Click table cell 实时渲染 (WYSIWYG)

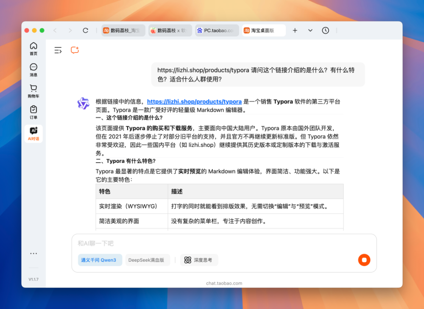pos(132,207)
